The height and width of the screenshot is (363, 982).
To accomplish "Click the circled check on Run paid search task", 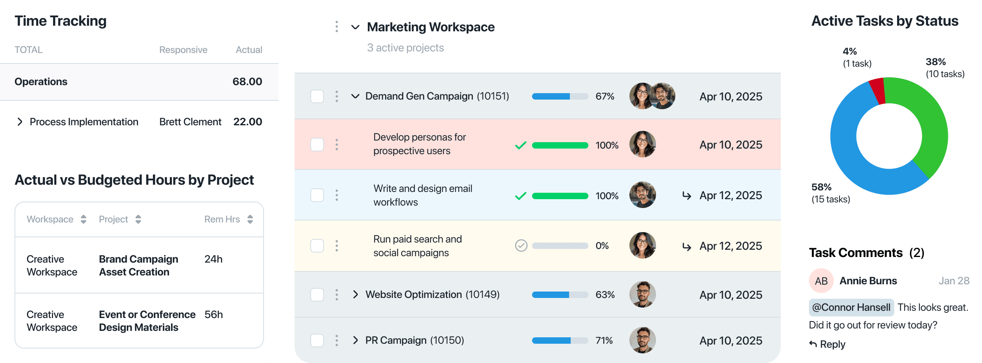I will tap(521, 245).
